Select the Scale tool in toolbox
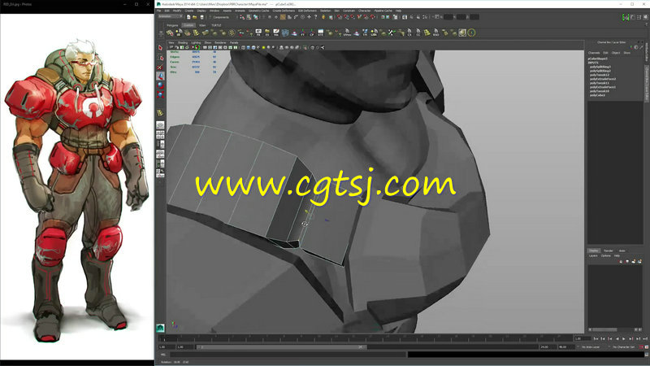The height and width of the screenshot is (366, 650). click(160, 94)
